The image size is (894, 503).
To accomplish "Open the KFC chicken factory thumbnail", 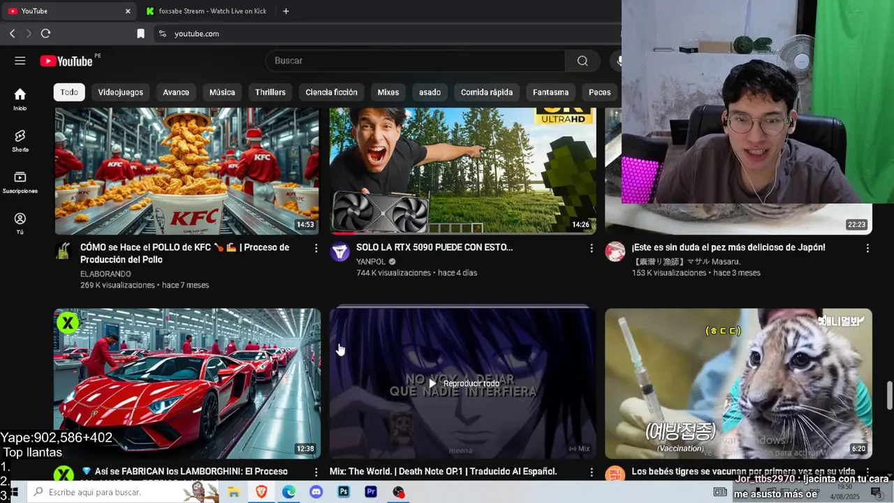I will click(187, 170).
